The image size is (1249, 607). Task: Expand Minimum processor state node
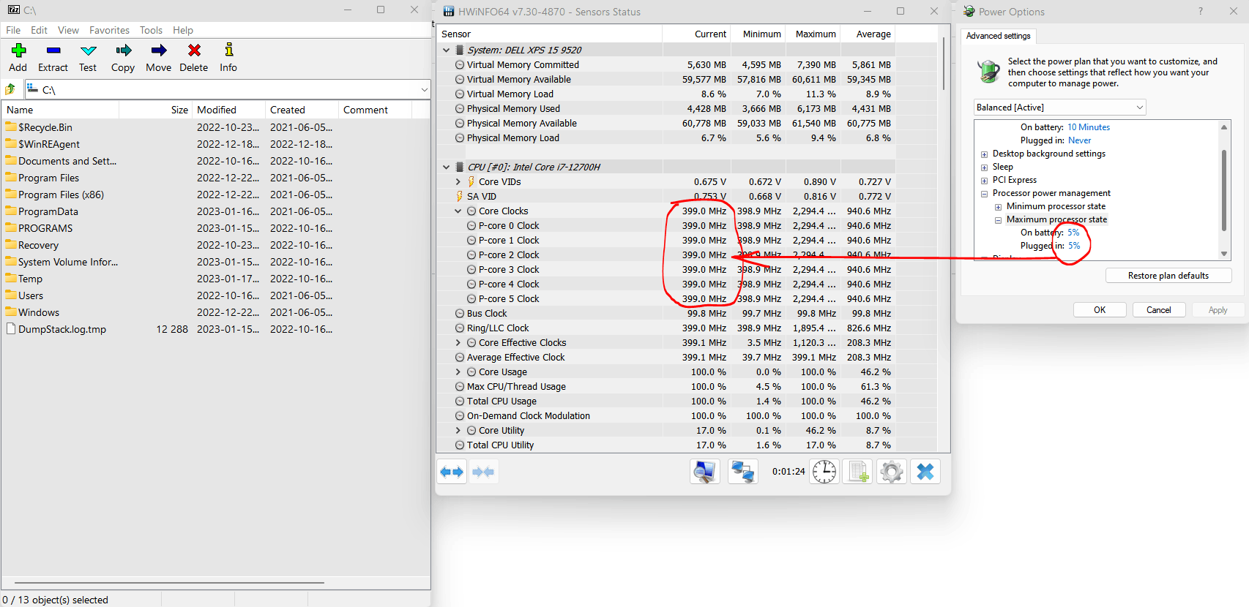tap(998, 207)
